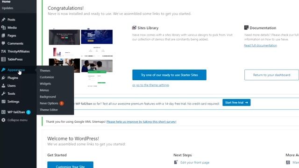Select Menus in Appearance flyout

click(44, 90)
